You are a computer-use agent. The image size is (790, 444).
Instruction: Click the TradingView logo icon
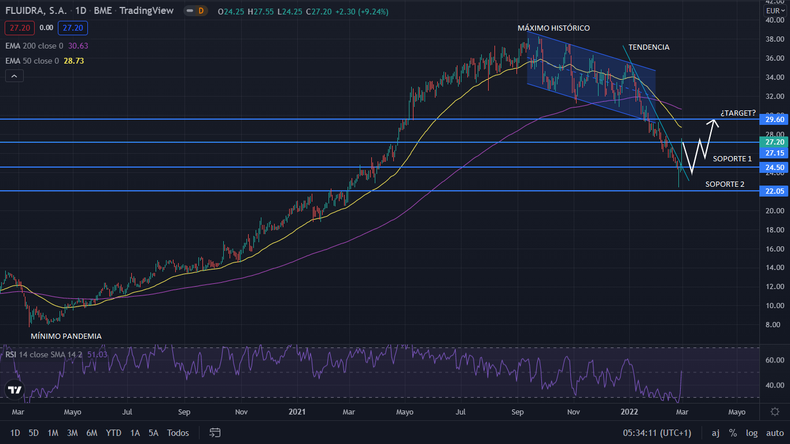pyautogui.click(x=15, y=390)
